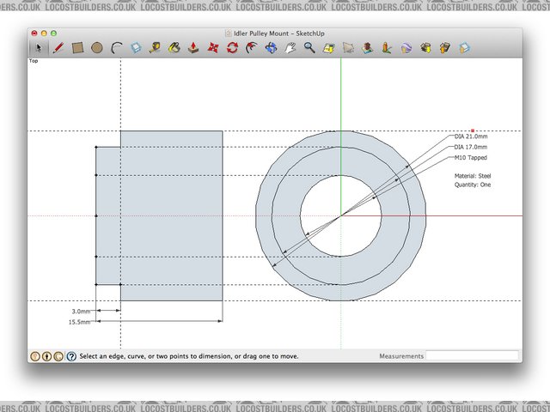Choose the Pan hand tool
The height and width of the screenshot is (412, 550).
click(x=290, y=48)
